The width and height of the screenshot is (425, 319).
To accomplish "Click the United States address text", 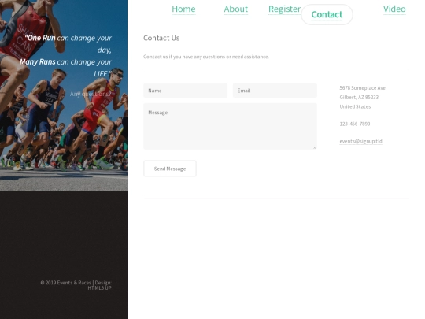I will tap(355, 106).
